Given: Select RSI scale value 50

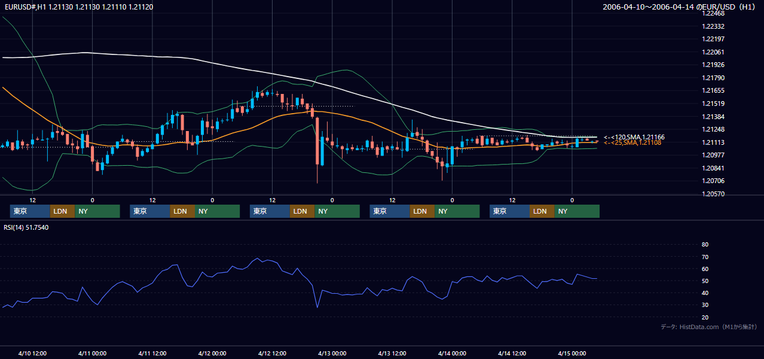Looking at the screenshot, I should tap(705, 281).
